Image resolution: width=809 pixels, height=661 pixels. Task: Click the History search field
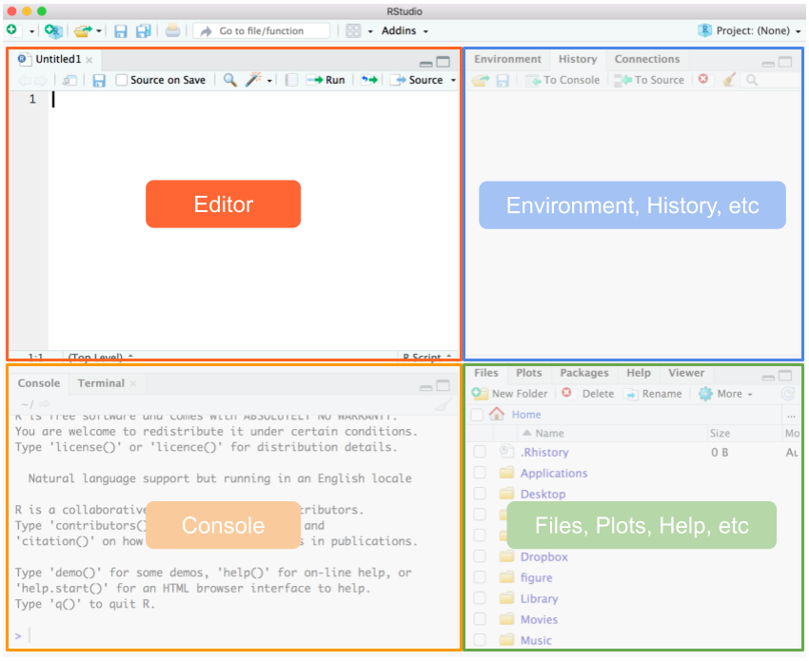pyautogui.click(x=770, y=81)
